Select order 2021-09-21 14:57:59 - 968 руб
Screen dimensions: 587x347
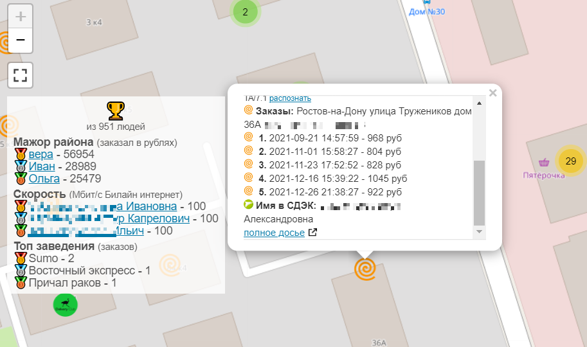pos(330,138)
